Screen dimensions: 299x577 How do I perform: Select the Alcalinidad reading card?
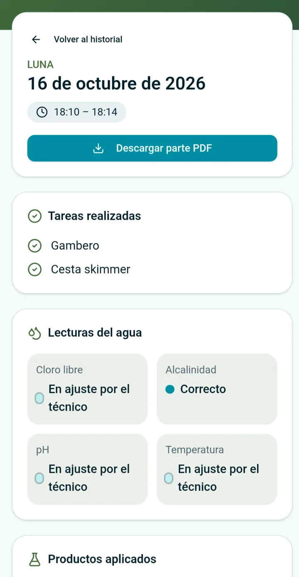pyautogui.click(x=217, y=389)
